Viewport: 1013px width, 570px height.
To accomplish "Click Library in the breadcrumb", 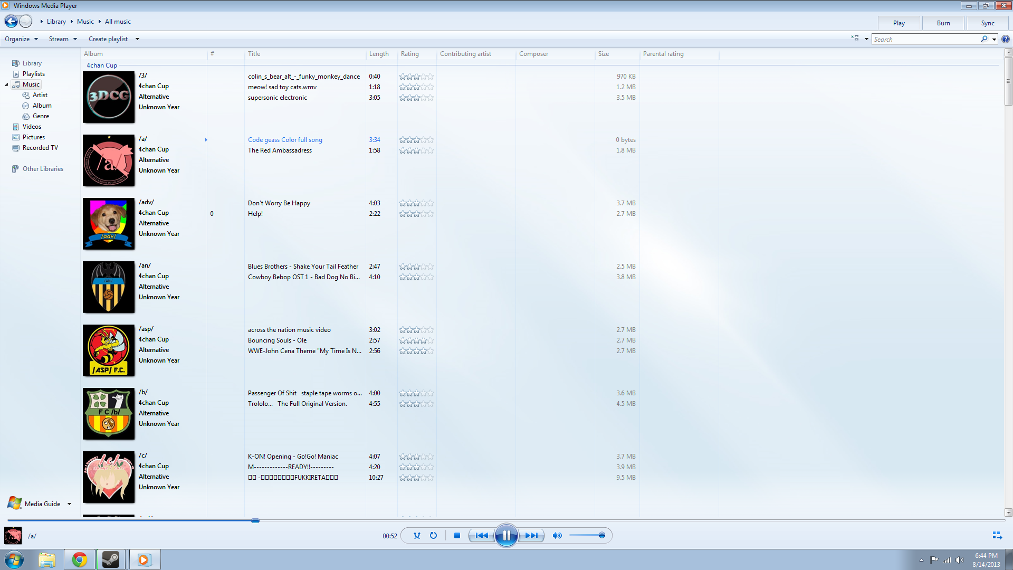I will click(x=56, y=22).
